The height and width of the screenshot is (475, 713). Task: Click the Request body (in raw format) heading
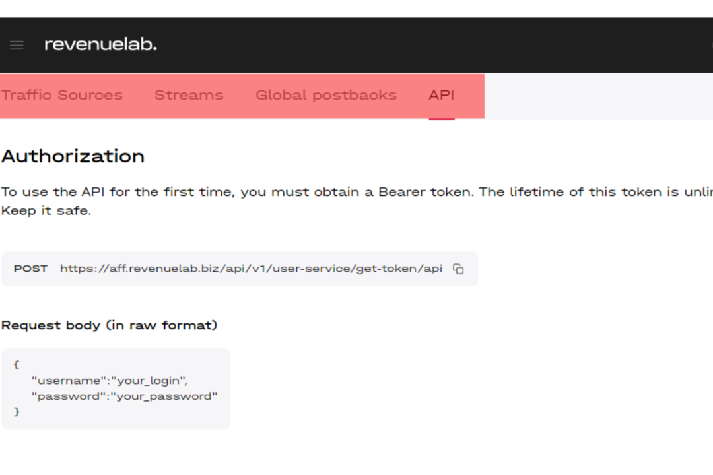pyautogui.click(x=109, y=325)
